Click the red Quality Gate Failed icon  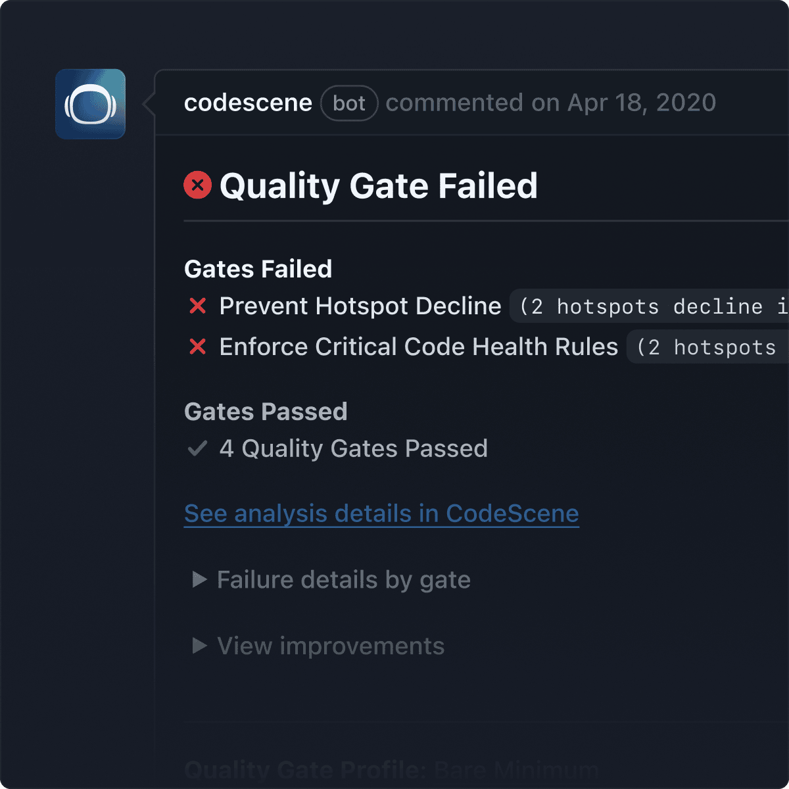click(x=197, y=185)
